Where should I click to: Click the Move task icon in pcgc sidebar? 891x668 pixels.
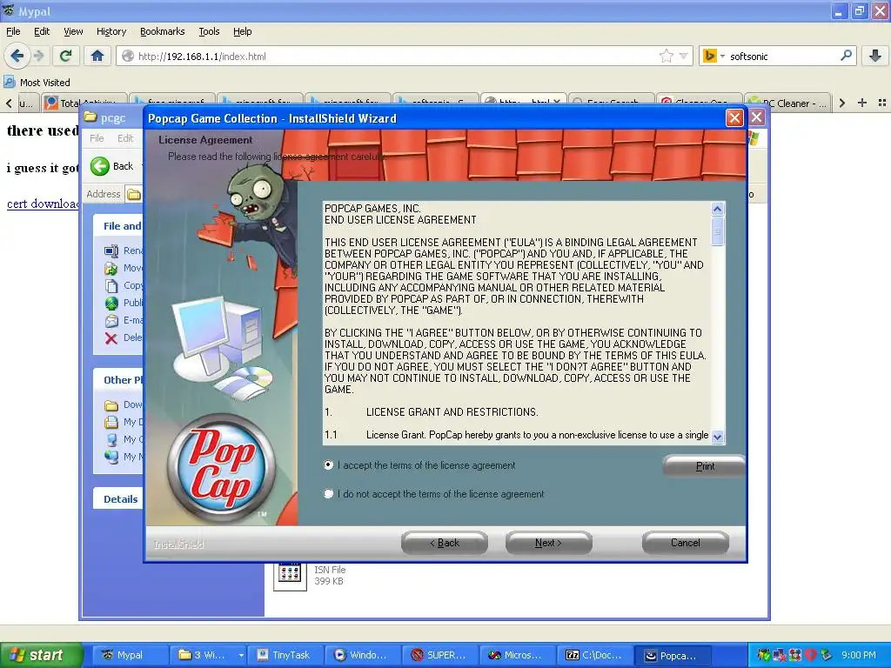(x=111, y=268)
